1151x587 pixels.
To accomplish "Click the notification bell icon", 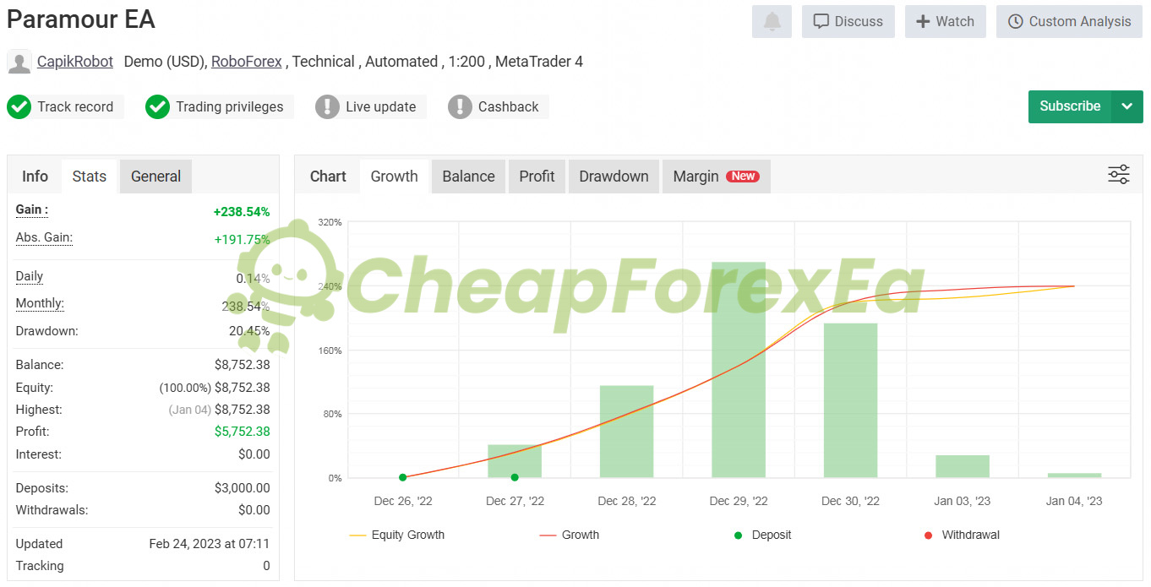I will [772, 22].
